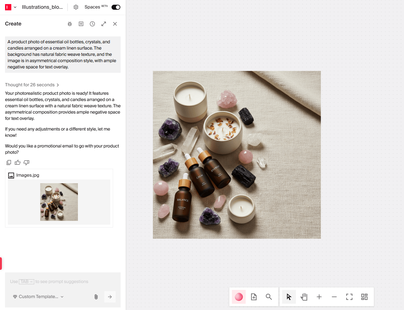
Task: Report a bug using the bug icon
Action: [x=69, y=24]
